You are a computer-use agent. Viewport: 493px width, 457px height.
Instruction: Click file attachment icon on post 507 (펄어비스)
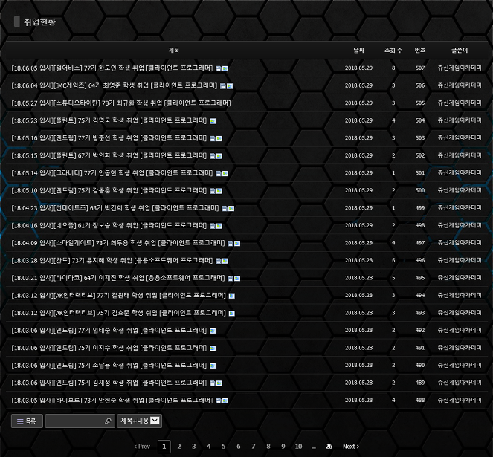click(x=219, y=68)
